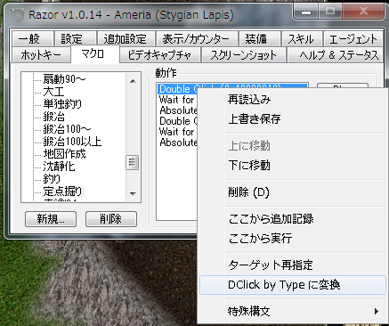Select macro 扇動90～ in the tree
This screenshot has width=389, height=326.
tap(64, 79)
